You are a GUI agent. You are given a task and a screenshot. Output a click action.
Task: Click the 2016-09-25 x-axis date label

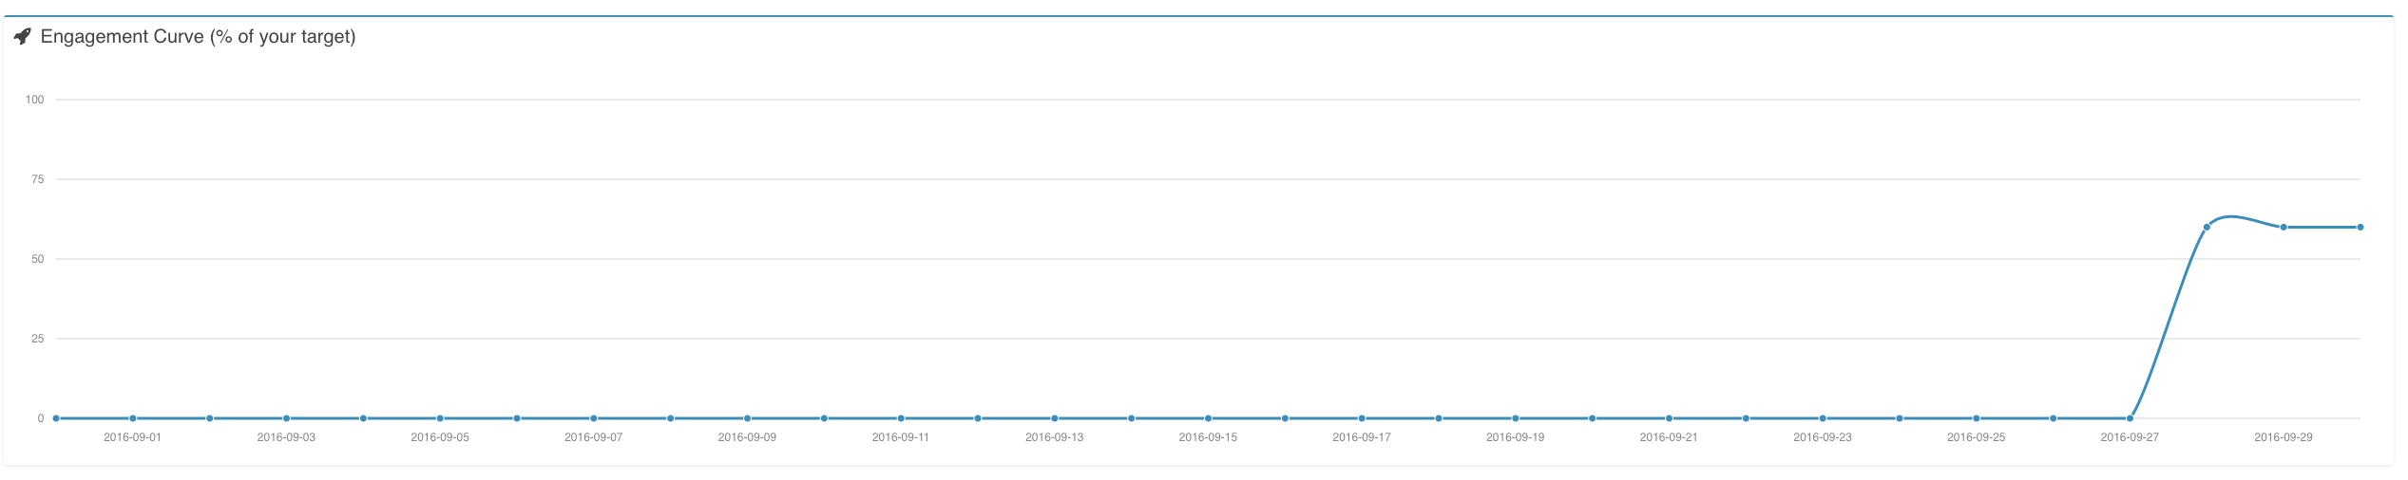[1976, 437]
